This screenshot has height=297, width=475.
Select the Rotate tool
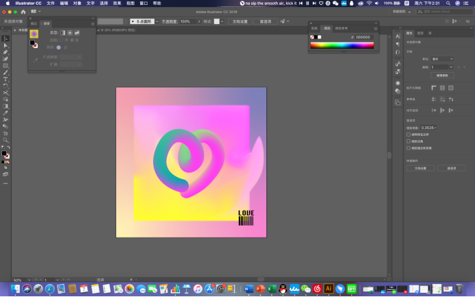(x=5, y=86)
